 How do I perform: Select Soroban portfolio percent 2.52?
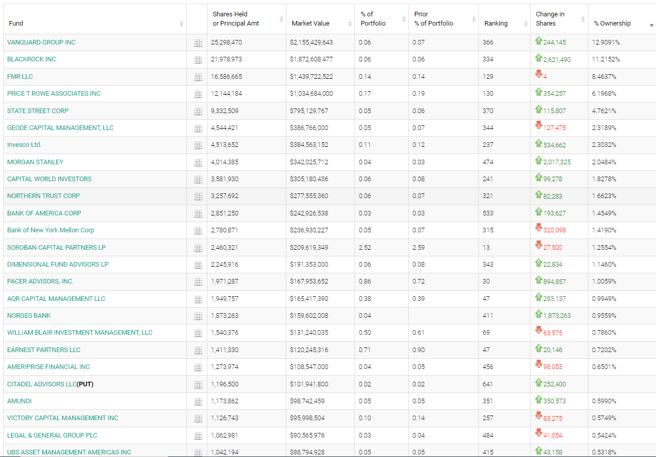click(365, 248)
